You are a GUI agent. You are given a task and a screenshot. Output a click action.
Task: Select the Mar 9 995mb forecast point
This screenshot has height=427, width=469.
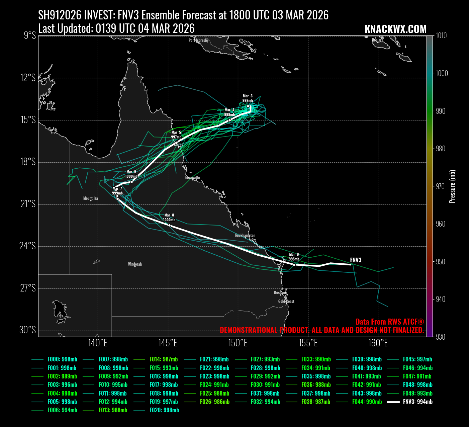294,265
